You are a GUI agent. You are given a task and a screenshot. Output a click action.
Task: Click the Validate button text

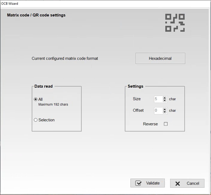pos(153,183)
